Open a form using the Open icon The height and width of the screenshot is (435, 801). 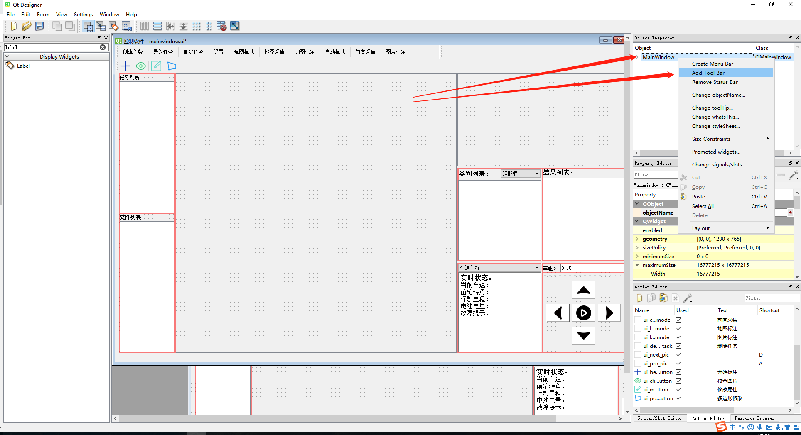click(26, 26)
